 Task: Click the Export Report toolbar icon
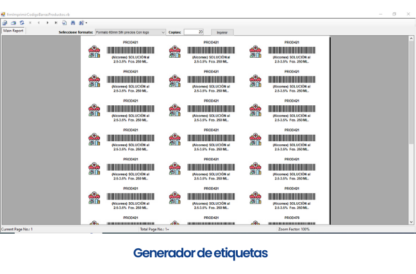4,23
